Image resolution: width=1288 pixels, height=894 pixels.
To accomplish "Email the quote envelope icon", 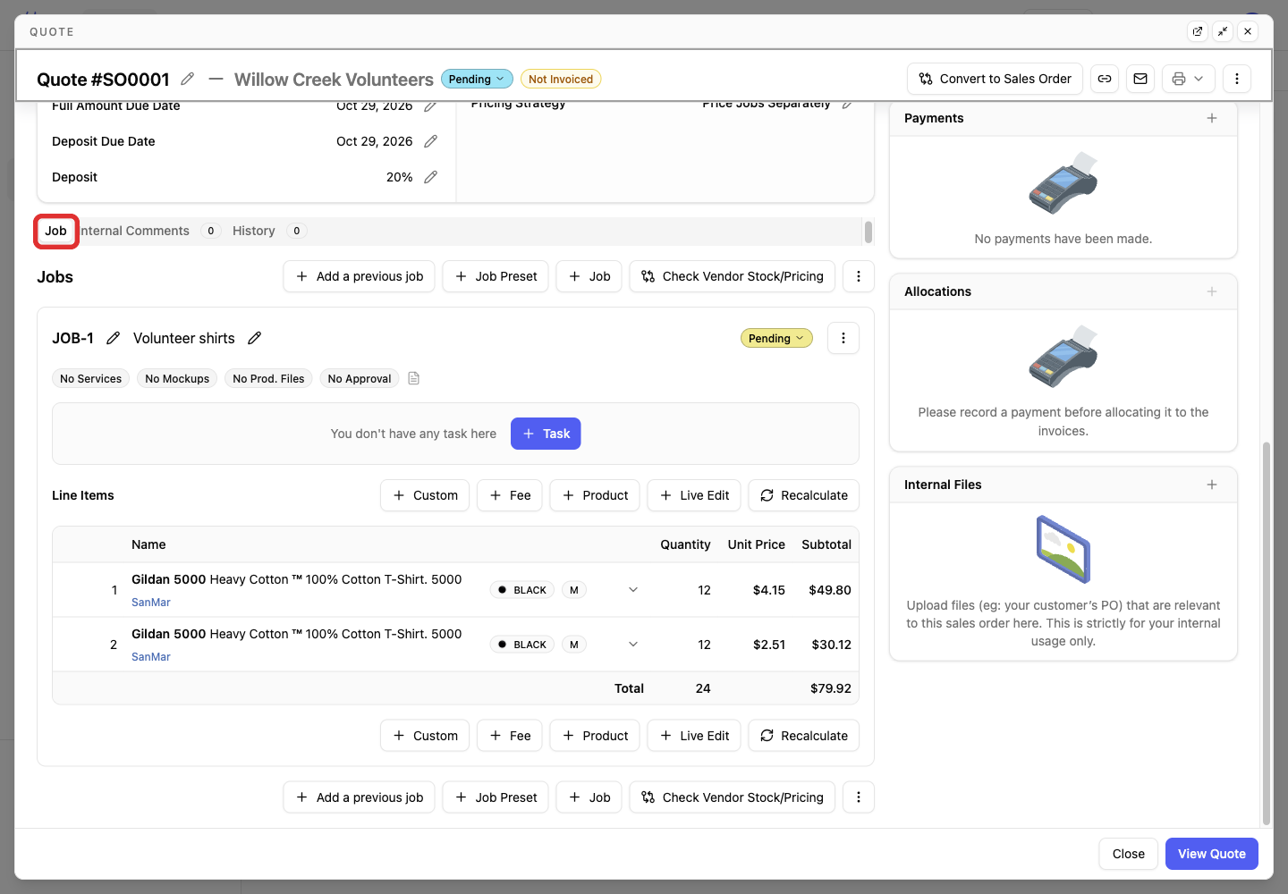I will click(x=1140, y=79).
